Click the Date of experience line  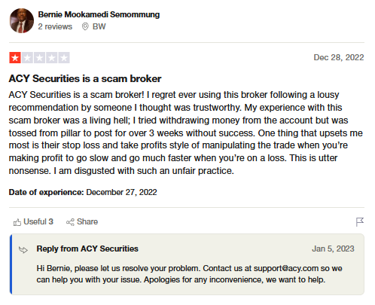(x=83, y=192)
